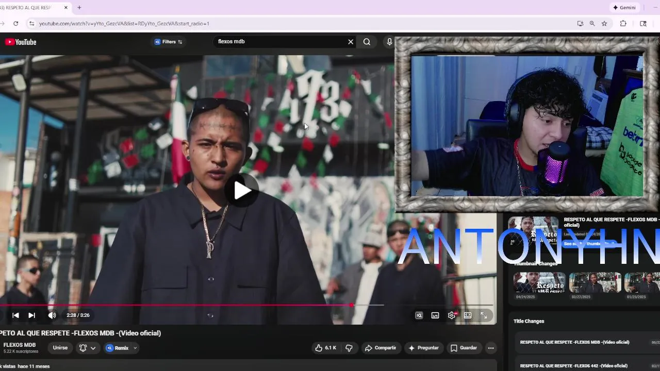Open the vidIQ Filters button
Viewport: 660px width, 371px height.
pos(169,42)
